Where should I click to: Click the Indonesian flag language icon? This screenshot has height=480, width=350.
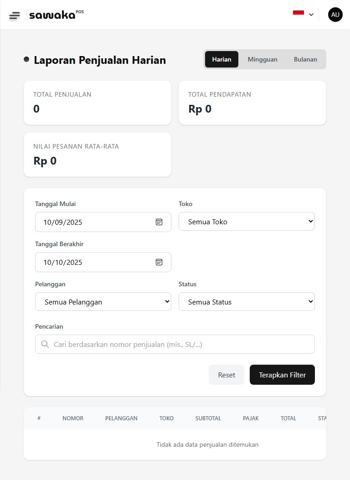tap(298, 13)
